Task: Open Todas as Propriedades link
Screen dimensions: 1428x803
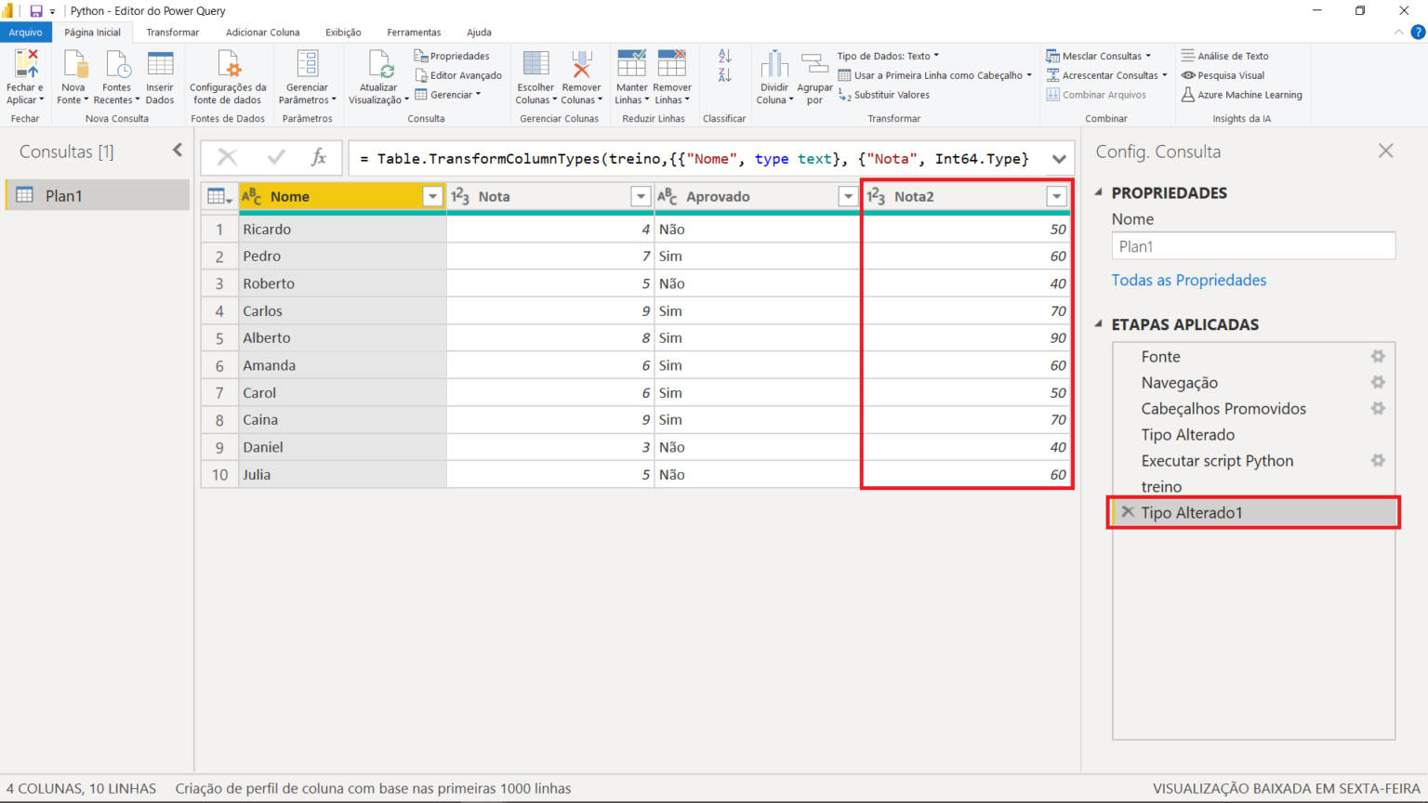Action: click(1189, 280)
